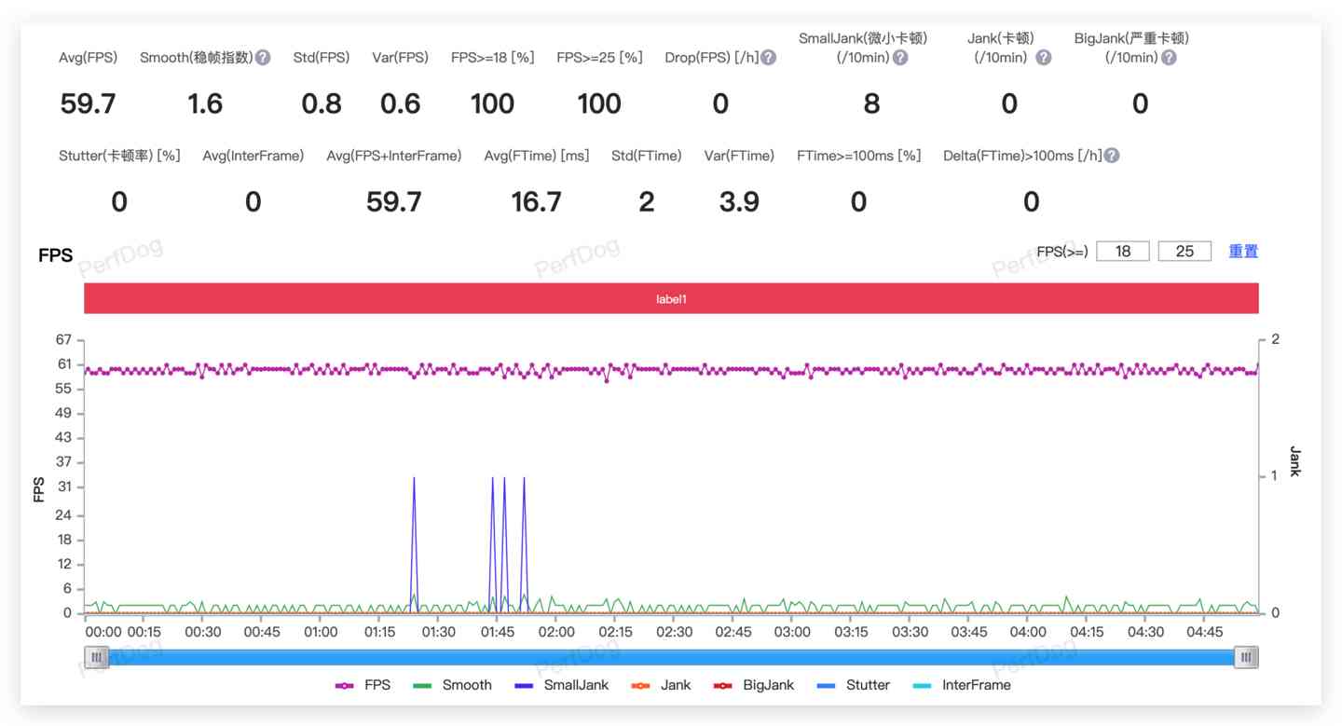Show or hide BigJank legend entry
Image resolution: width=1342 pixels, height=726 pixels.
[x=754, y=685]
